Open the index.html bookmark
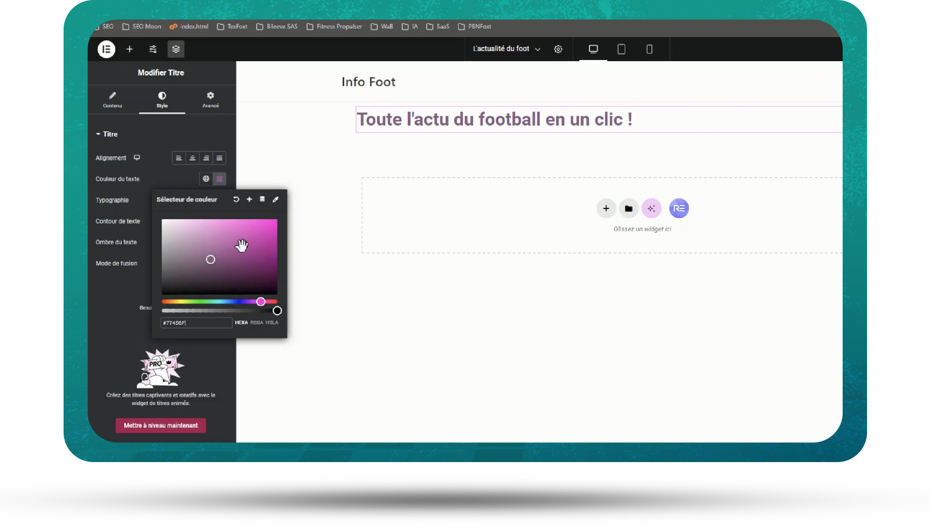This screenshot has height=528, width=930. (x=189, y=27)
